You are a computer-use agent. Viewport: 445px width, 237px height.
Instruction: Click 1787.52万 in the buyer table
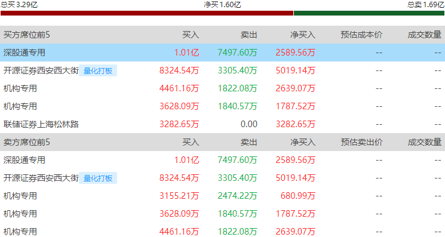(x=296, y=106)
